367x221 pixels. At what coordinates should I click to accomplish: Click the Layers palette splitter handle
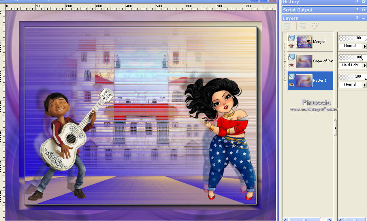(x=335, y=128)
